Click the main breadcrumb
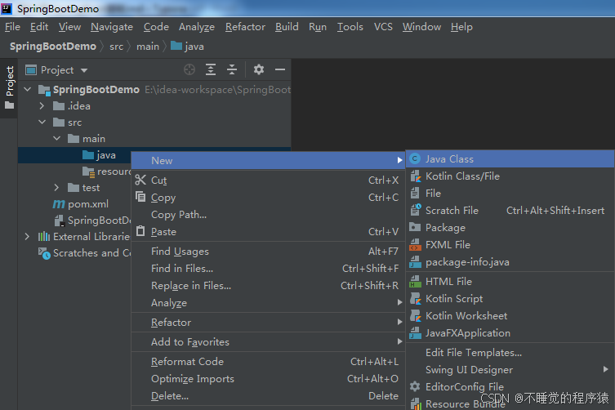 [148, 47]
